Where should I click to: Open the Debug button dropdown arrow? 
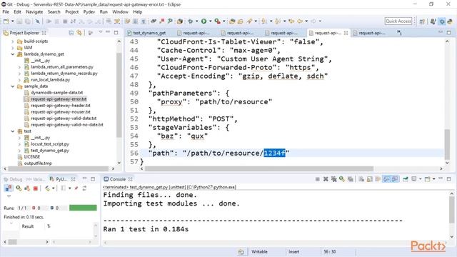click(197, 21)
